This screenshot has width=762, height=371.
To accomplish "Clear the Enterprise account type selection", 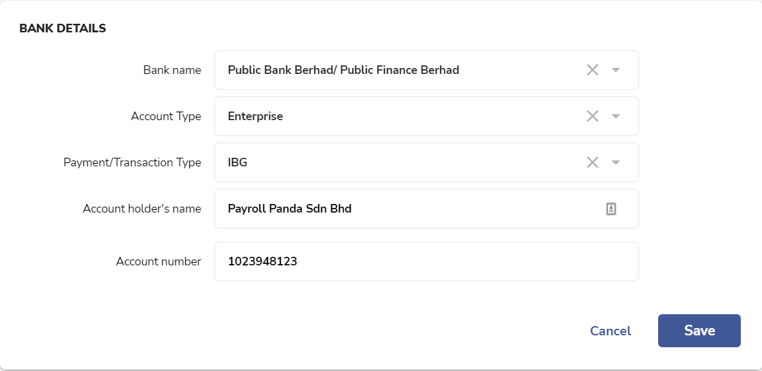I will [593, 116].
